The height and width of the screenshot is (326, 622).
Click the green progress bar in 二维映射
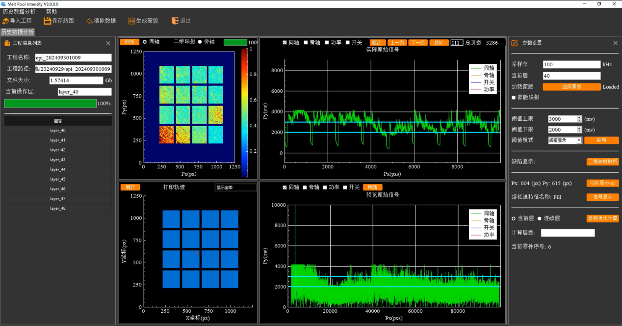235,42
